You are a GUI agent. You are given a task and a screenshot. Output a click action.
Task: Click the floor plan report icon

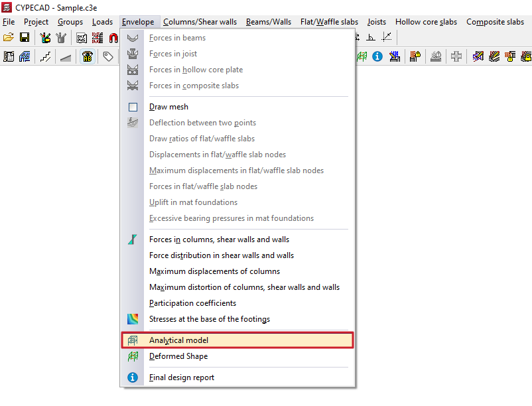pos(9,56)
